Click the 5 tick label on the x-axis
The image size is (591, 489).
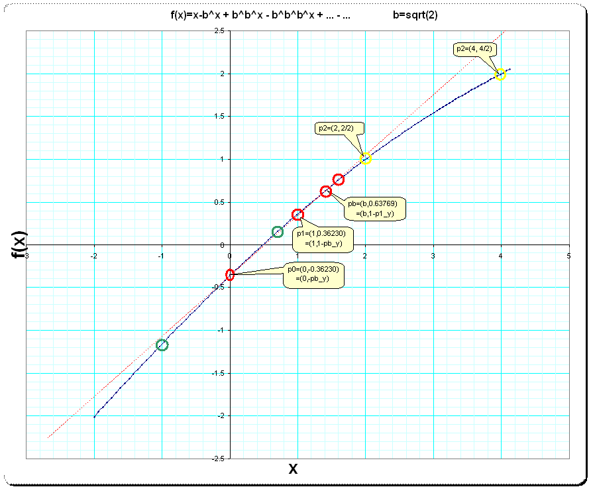(x=568, y=254)
